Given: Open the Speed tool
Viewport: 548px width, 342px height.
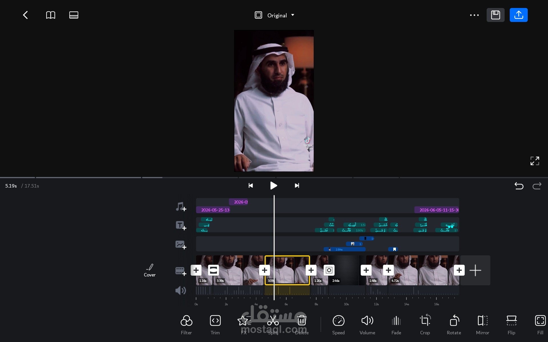Looking at the screenshot, I should (x=339, y=325).
